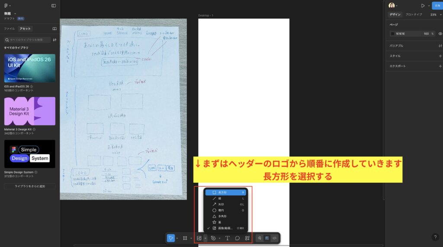Select the Move tool in the toolbar
This screenshot has width=443, height=247.
[171, 238]
